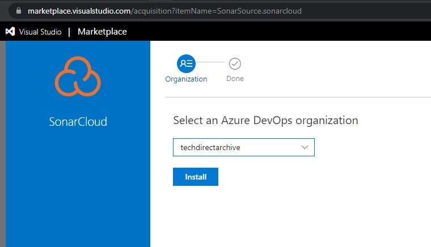The width and height of the screenshot is (431, 247).
Task: Expand the organization dropdown chevron arrow
Action: (x=305, y=147)
